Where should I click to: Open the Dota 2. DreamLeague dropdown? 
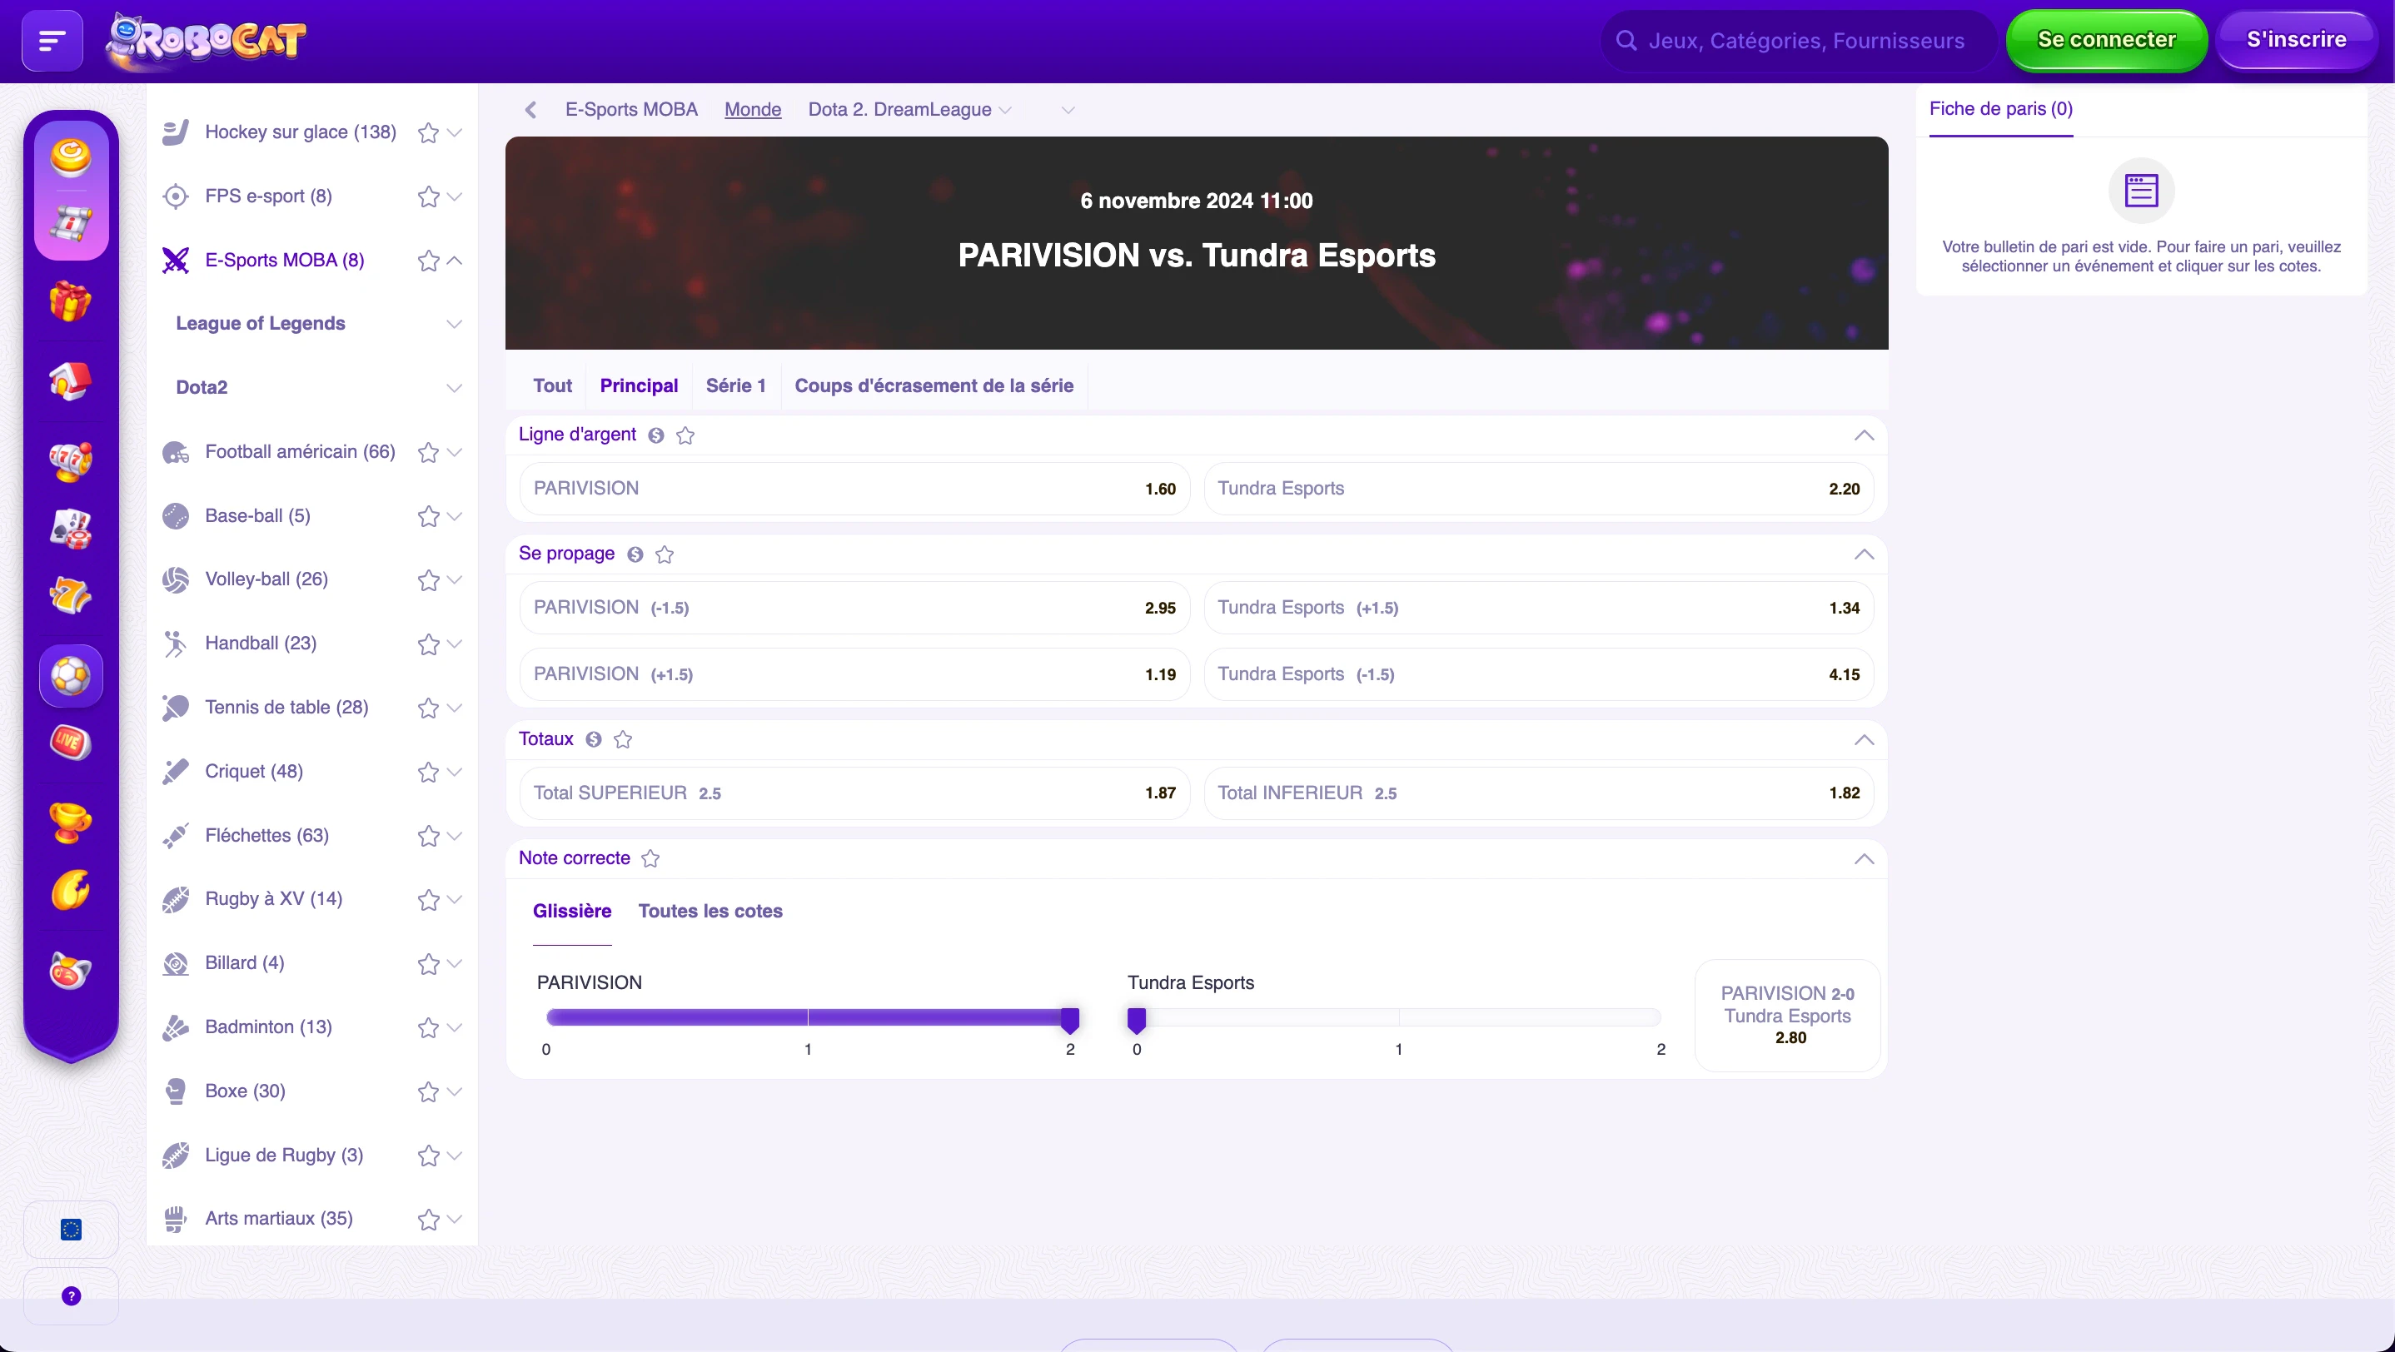(x=910, y=110)
